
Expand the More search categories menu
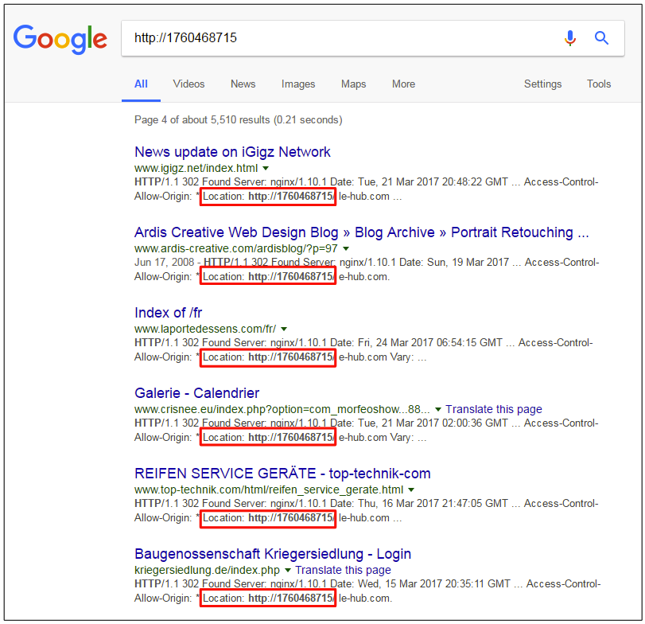403,84
